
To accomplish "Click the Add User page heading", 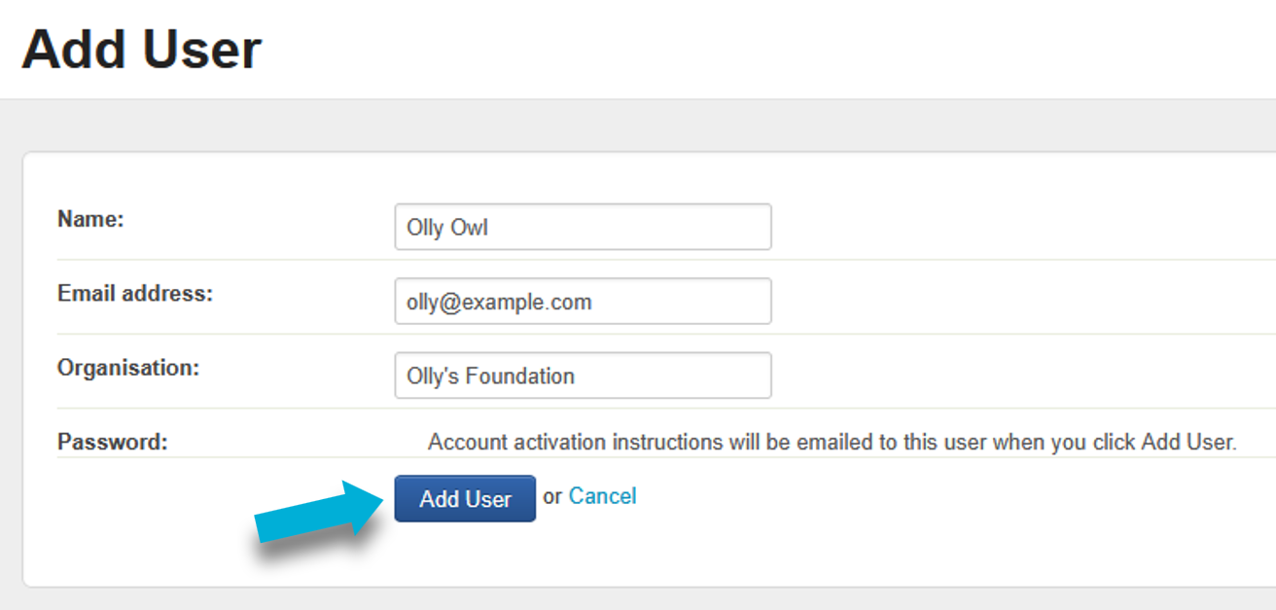I will click(142, 49).
